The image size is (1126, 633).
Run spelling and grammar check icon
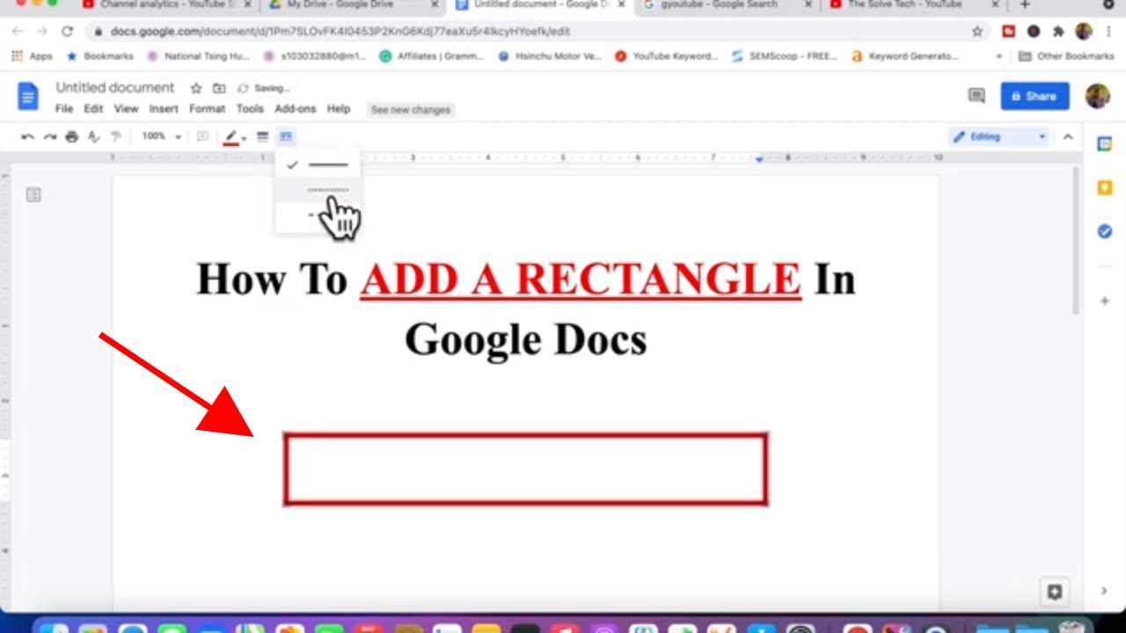(x=94, y=136)
